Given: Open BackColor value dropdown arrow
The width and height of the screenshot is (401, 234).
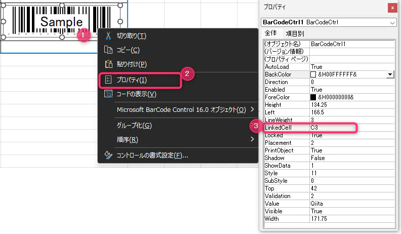Looking at the screenshot, I should tap(390, 74).
